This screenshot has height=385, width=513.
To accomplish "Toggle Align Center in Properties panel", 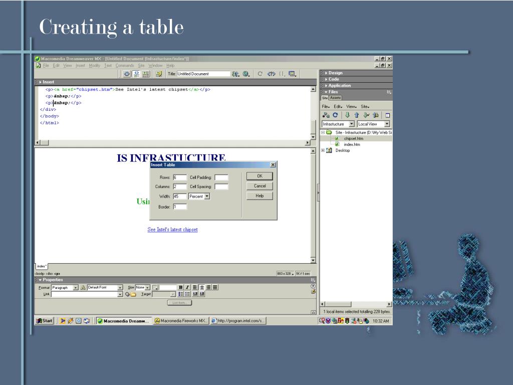I will tap(202, 287).
